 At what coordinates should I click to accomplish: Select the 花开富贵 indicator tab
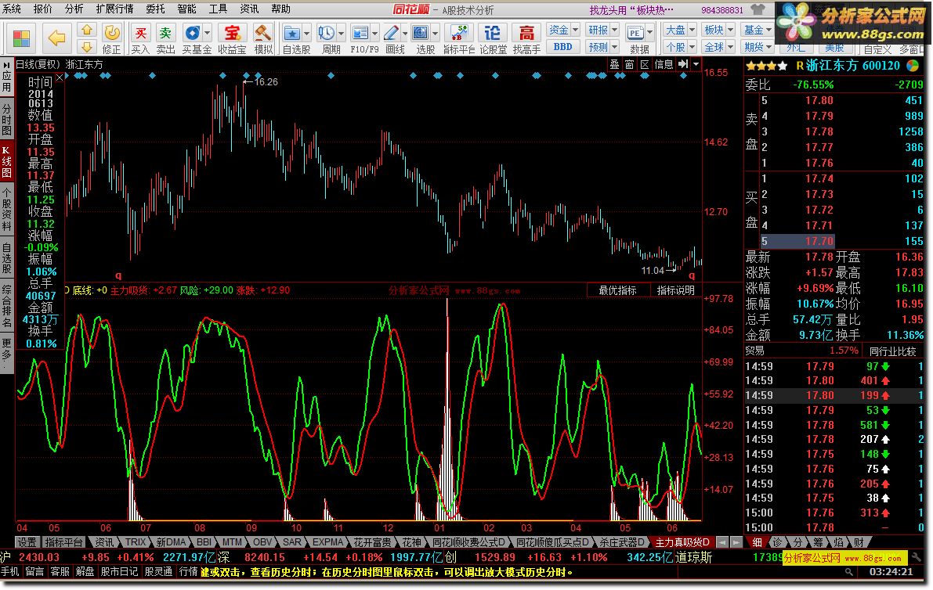click(x=372, y=541)
